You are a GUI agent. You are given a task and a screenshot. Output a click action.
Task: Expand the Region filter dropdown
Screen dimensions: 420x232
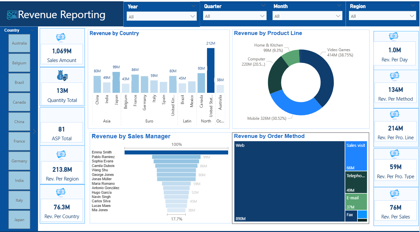point(382,16)
